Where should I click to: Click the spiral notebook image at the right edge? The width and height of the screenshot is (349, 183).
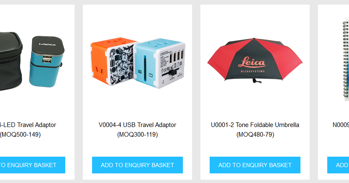(x=345, y=60)
